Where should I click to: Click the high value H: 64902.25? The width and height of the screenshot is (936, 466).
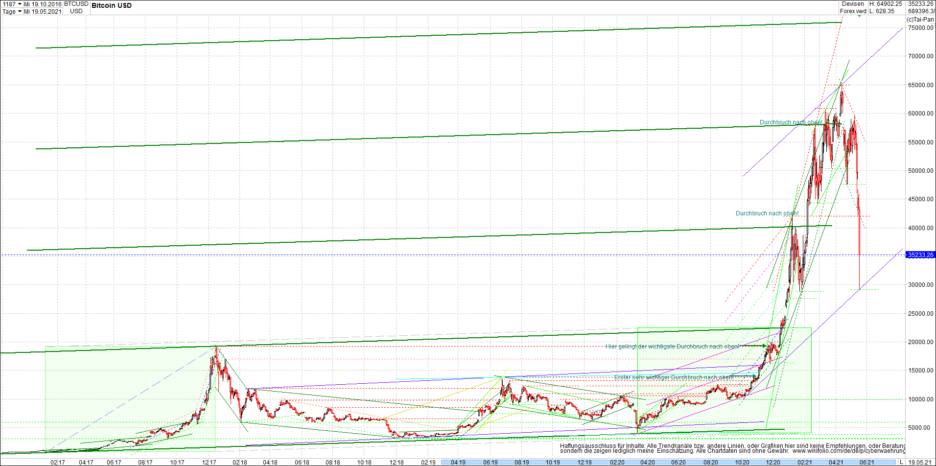coord(886,4)
